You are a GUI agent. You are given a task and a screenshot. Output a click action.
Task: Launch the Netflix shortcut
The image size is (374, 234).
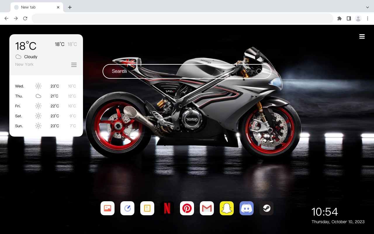167,208
